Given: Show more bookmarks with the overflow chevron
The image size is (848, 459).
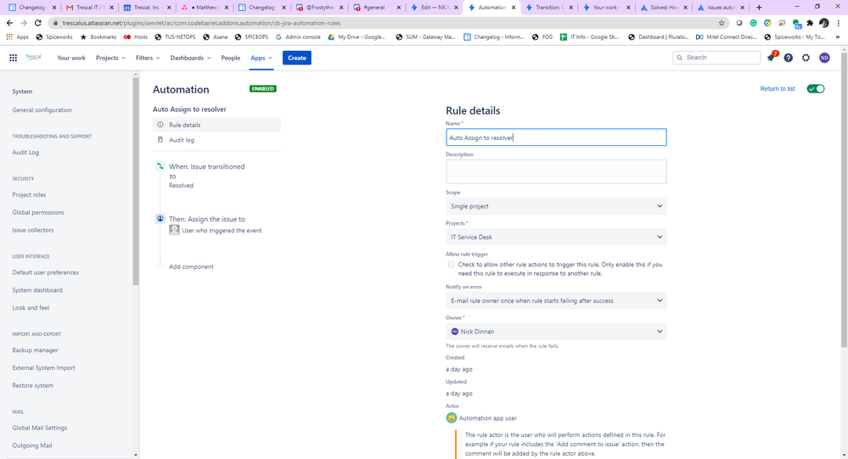Looking at the screenshot, I should [x=838, y=37].
